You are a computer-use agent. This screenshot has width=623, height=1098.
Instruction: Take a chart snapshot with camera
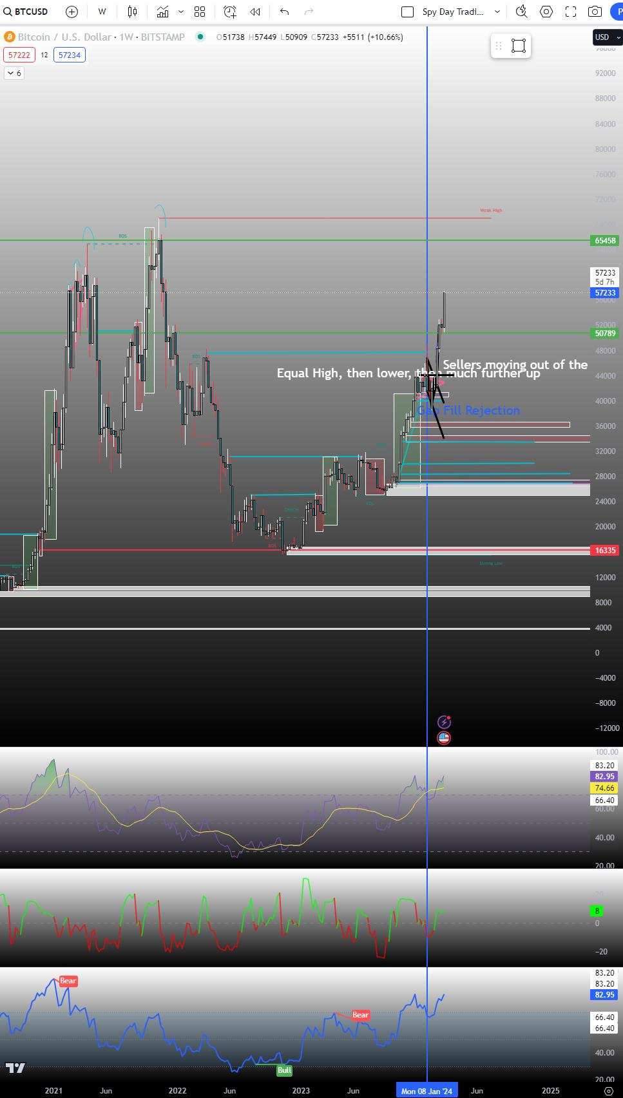595,12
